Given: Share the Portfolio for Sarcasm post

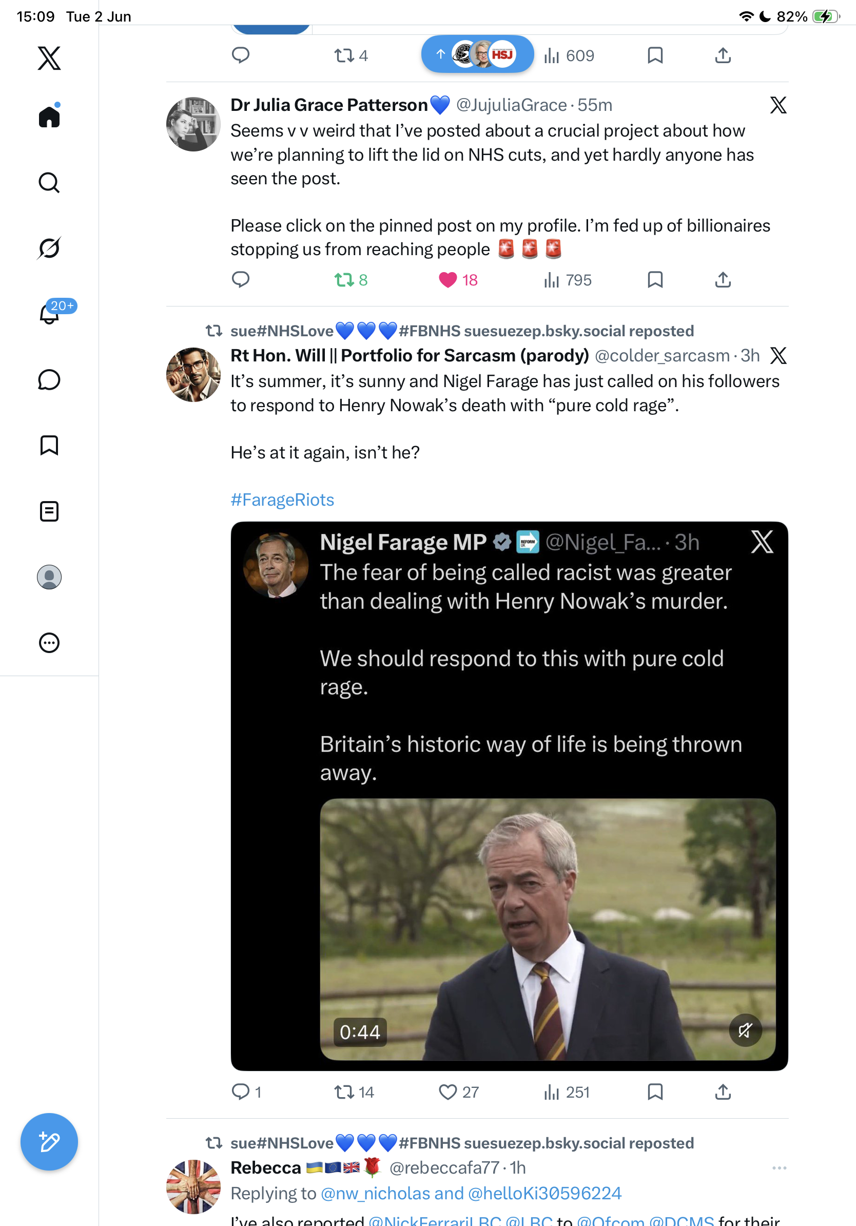Looking at the screenshot, I should pos(723,1092).
